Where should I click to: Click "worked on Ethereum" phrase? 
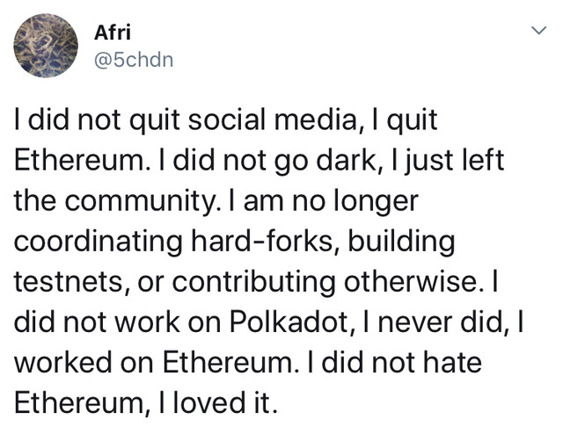pyautogui.click(x=152, y=362)
